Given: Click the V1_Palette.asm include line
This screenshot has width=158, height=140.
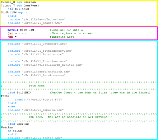Looking at the screenshot, I should [36, 54].
